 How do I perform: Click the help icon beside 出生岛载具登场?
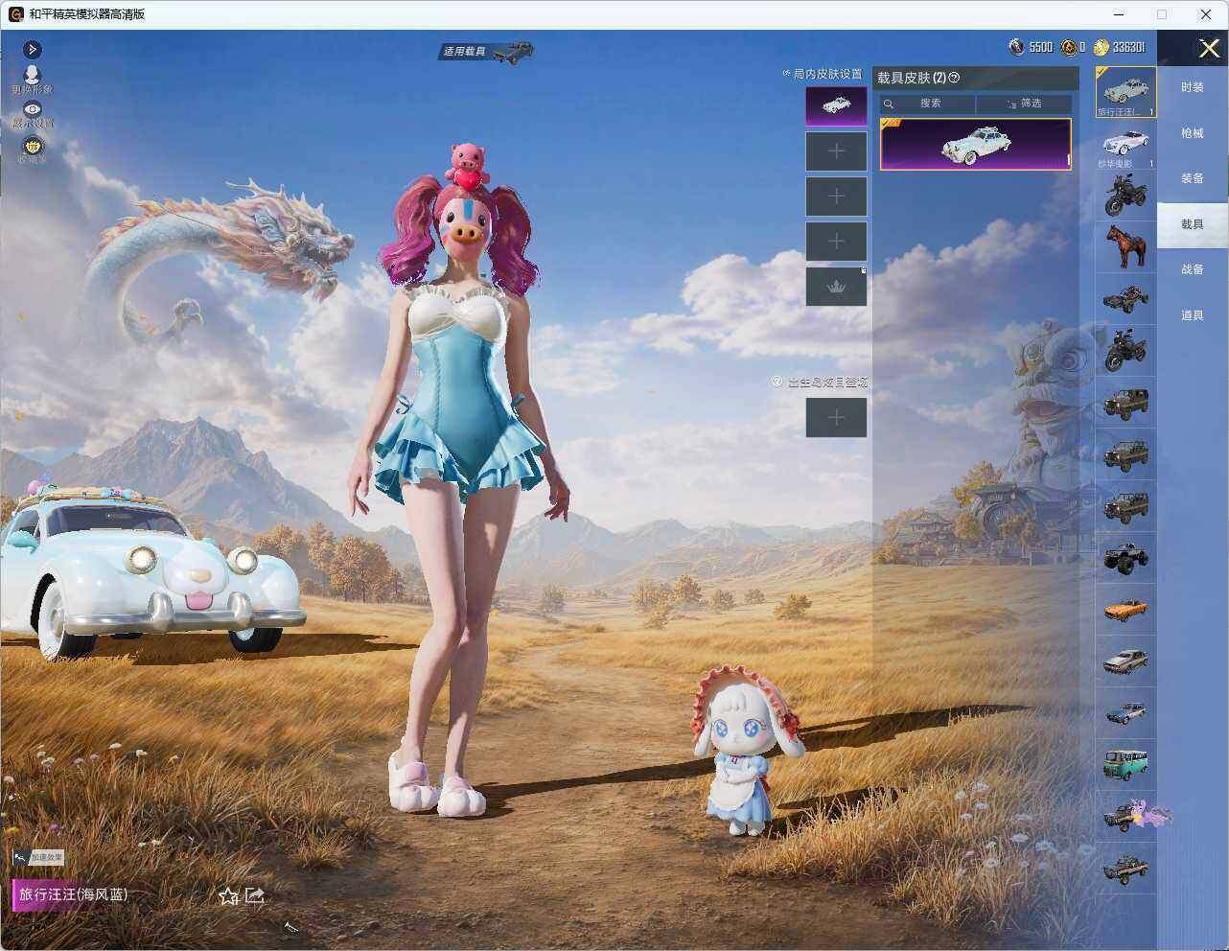777,382
